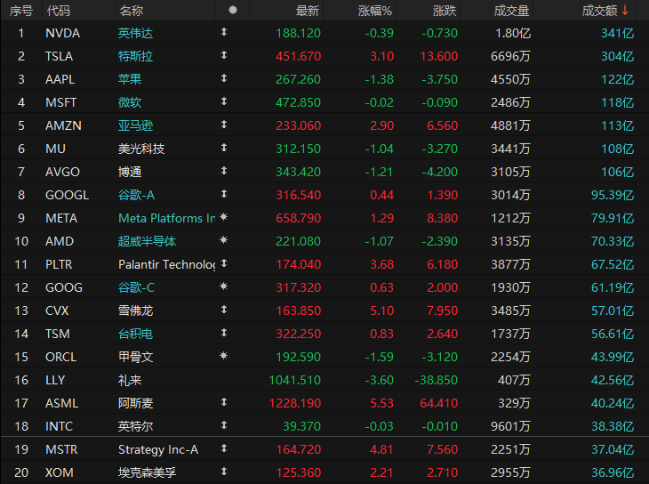Click the star marker icon in META row
The image size is (649, 484).
click(x=224, y=217)
